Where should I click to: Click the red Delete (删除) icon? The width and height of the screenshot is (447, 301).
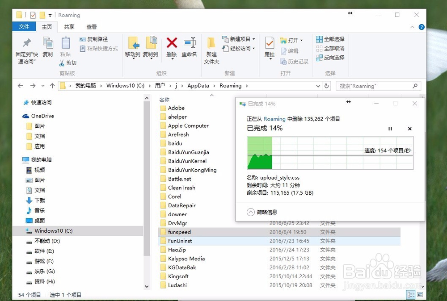pyautogui.click(x=172, y=43)
